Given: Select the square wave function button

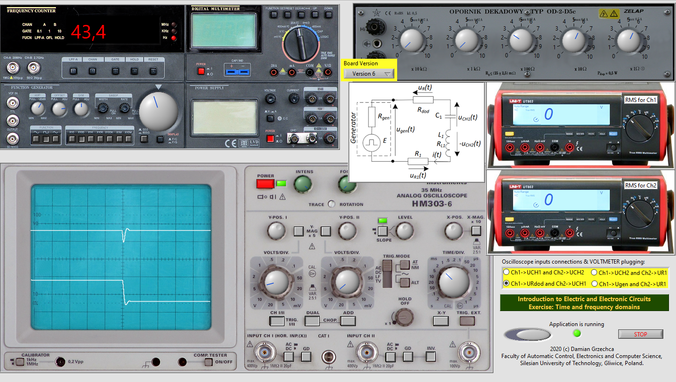Looking at the screenshot, I should tap(46, 139).
